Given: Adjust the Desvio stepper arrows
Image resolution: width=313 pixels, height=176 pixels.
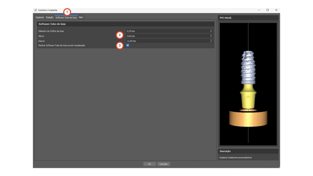Looking at the screenshot, I should pos(211,41).
